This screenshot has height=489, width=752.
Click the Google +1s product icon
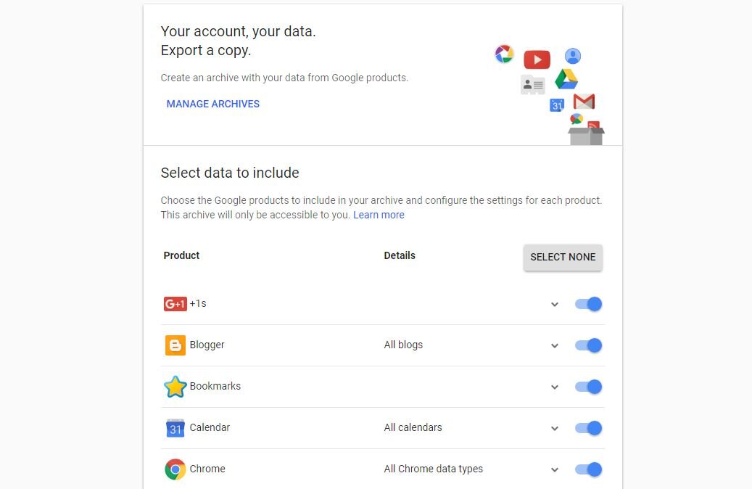pyautogui.click(x=175, y=304)
